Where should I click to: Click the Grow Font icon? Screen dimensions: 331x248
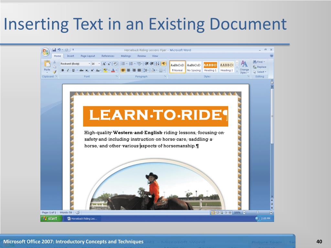click(x=104, y=64)
